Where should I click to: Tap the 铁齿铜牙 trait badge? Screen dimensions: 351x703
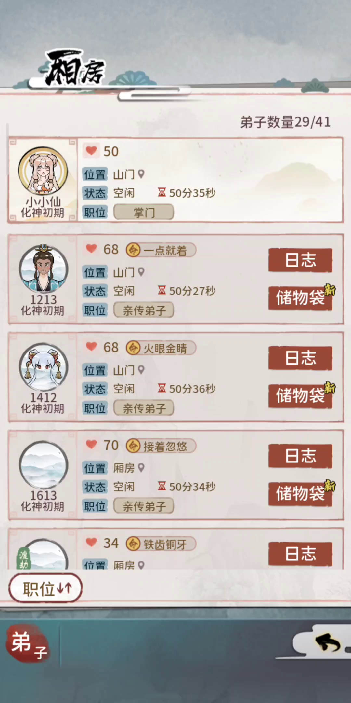click(161, 544)
